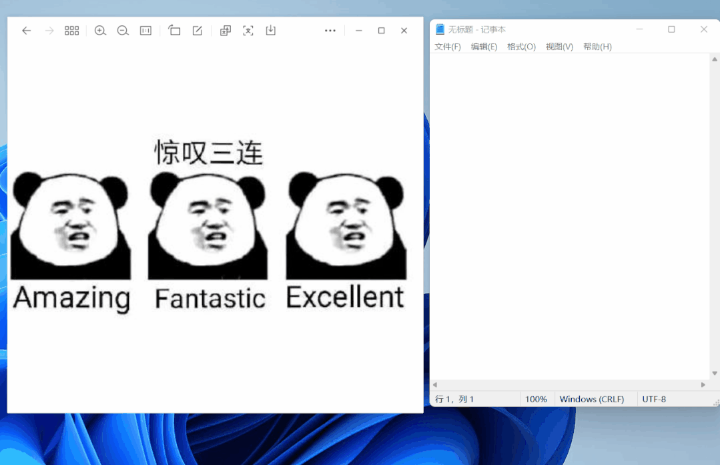Click the Notepad icon in the title bar

pyautogui.click(x=440, y=29)
